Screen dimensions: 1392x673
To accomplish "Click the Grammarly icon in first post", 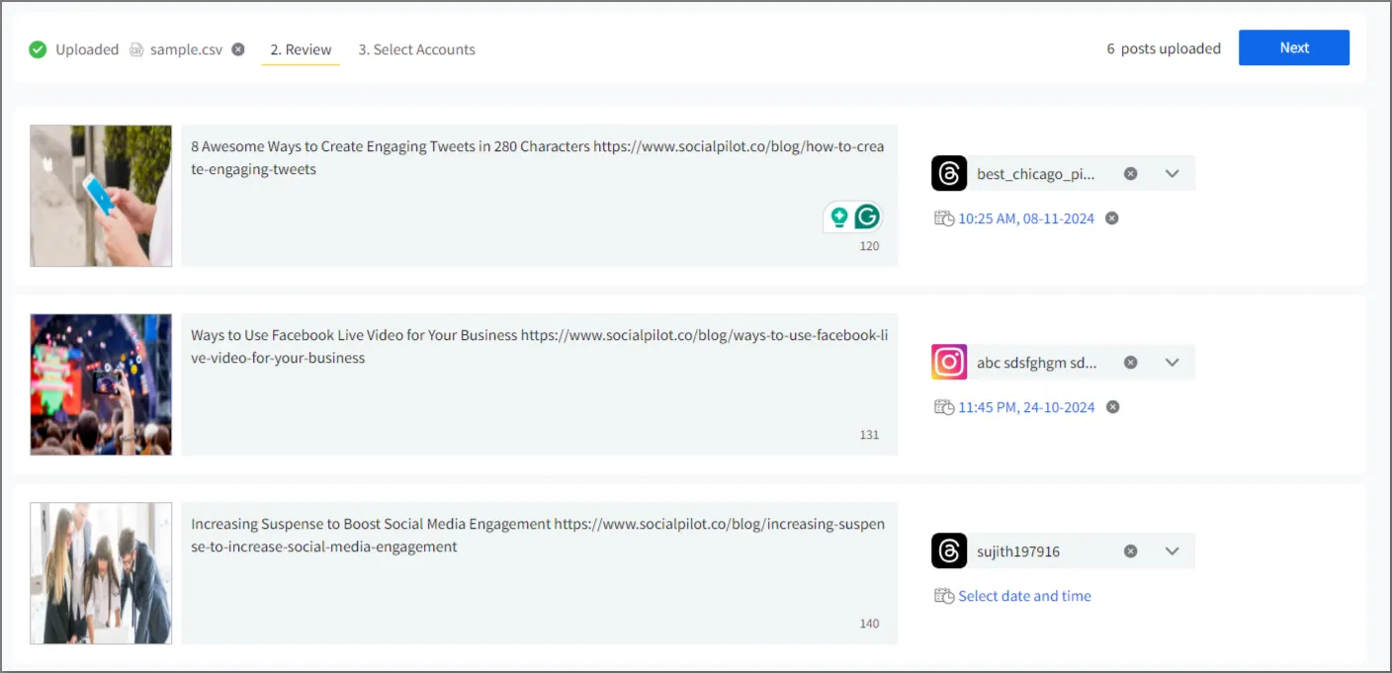I will (x=867, y=217).
